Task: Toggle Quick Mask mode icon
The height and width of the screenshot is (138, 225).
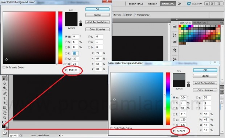Action: pos(5,133)
